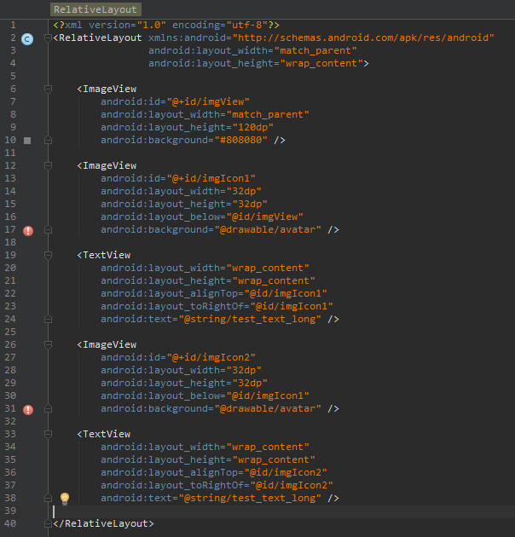The image size is (515, 537).
Task: Click "@id/imgIcon2" in layout_alignTop on line 36
Action: [x=286, y=472]
